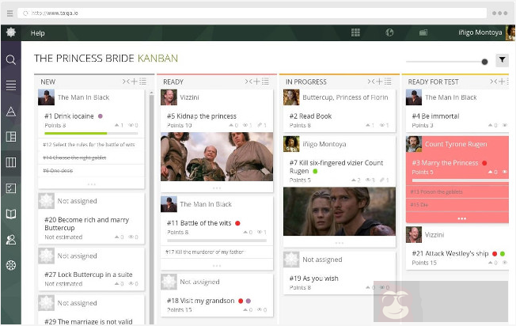The width and height of the screenshot is (516, 326).
Task: Open the Kanban board icon in sidebar
Action: (x=11, y=162)
